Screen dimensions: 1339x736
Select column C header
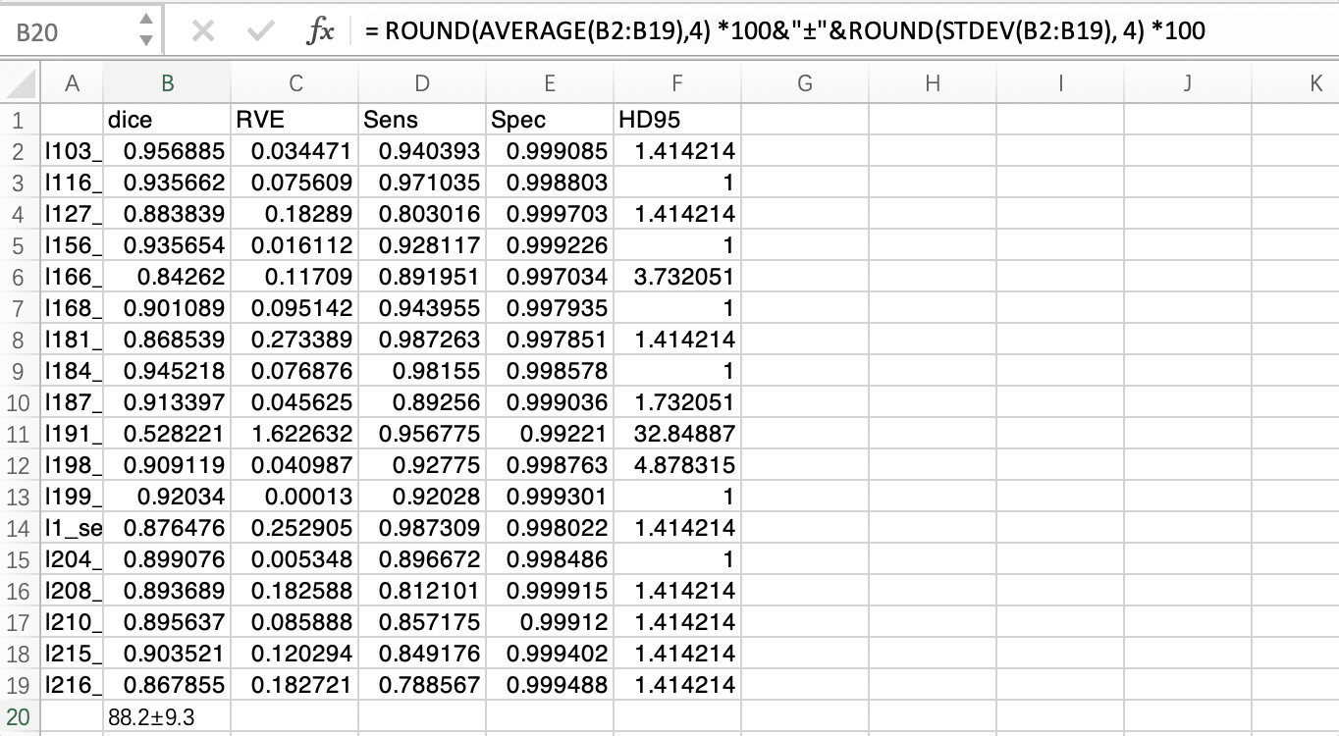click(295, 83)
